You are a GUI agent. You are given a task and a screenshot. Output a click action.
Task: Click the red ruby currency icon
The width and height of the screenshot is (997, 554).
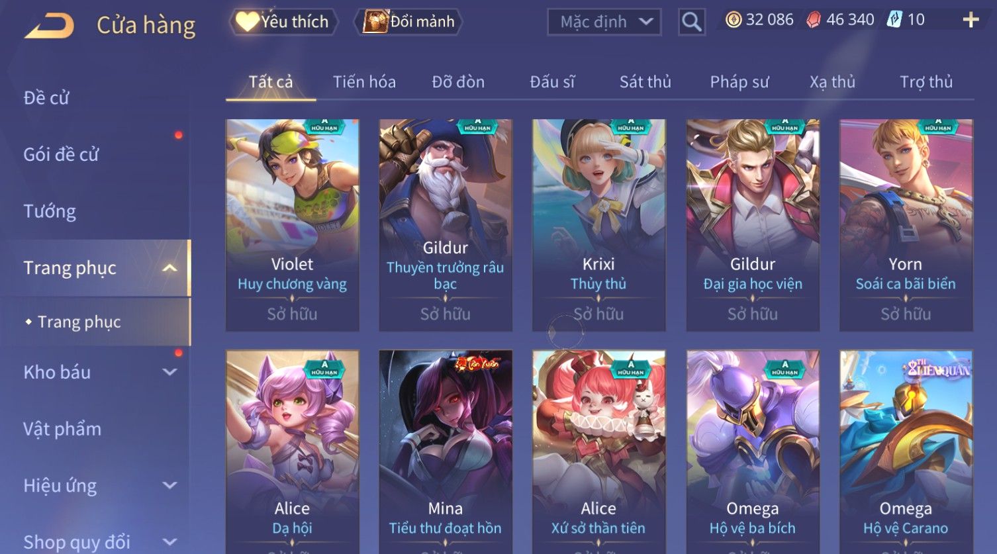[x=814, y=20]
